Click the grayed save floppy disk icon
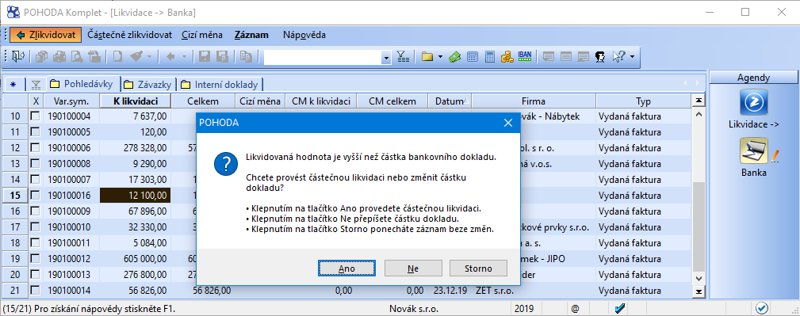Image resolution: width=800 pixels, height=316 pixels. pyautogui.click(x=205, y=57)
